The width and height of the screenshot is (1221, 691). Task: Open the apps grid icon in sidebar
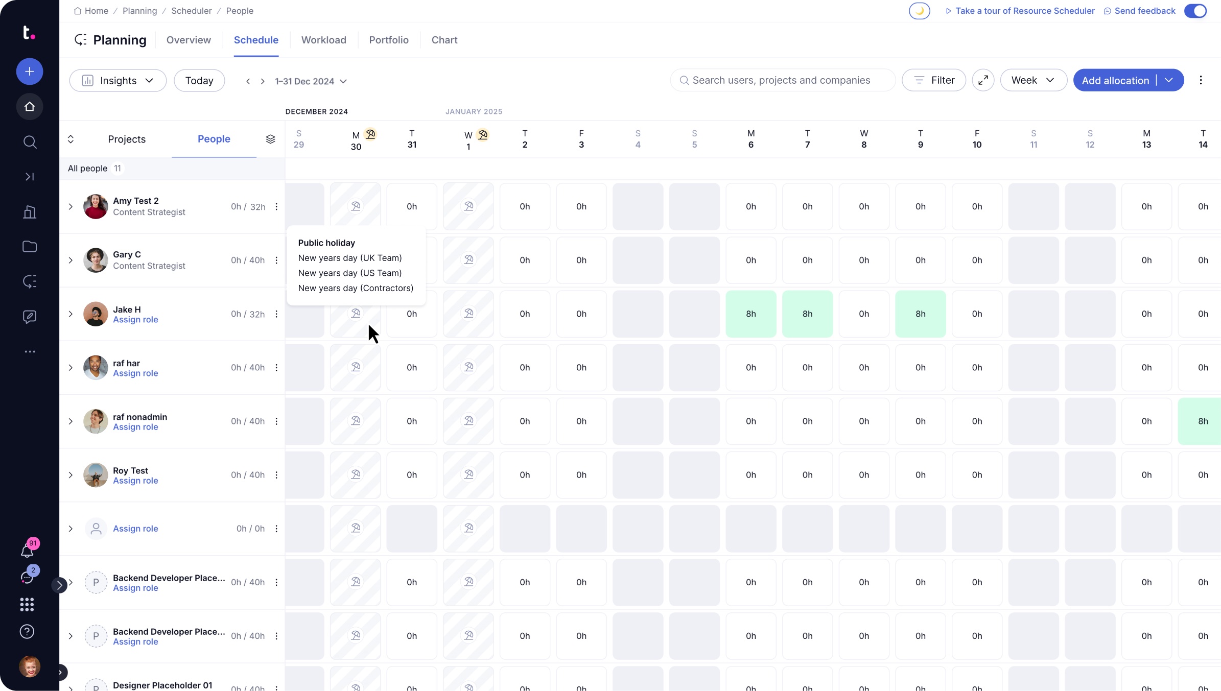point(27,605)
